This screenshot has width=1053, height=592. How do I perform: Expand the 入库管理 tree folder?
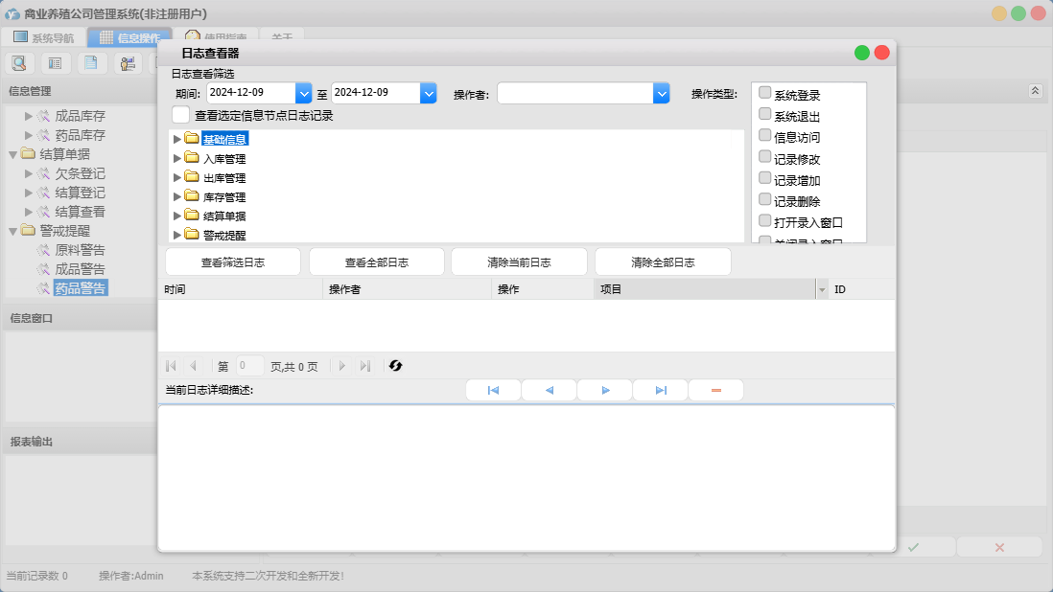(177, 158)
